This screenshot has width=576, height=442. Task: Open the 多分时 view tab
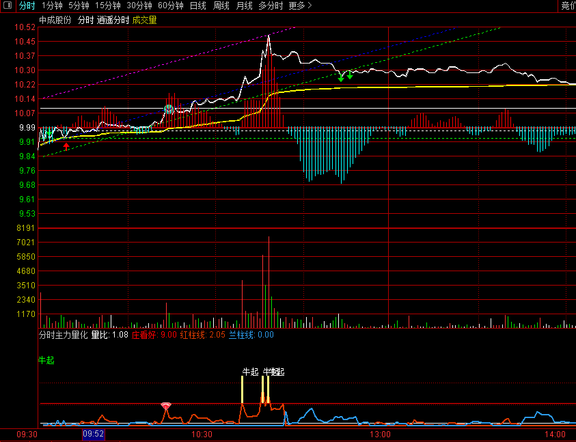click(271, 6)
